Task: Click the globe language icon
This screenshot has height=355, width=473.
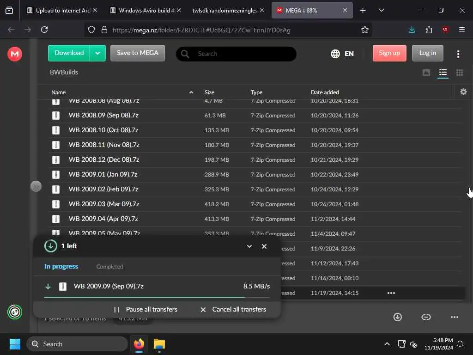Action: 335,54
